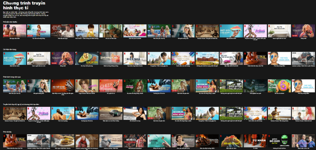Viewport: 316px width, 150px height.
Task: Select the 'CHEER' cheerleading thumbnail
Action: 111,86
